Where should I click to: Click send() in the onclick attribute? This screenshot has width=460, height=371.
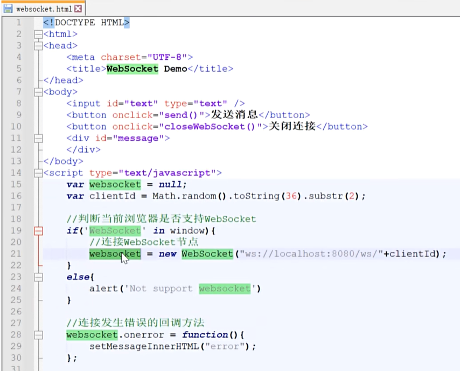pyautogui.click(x=181, y=115)
